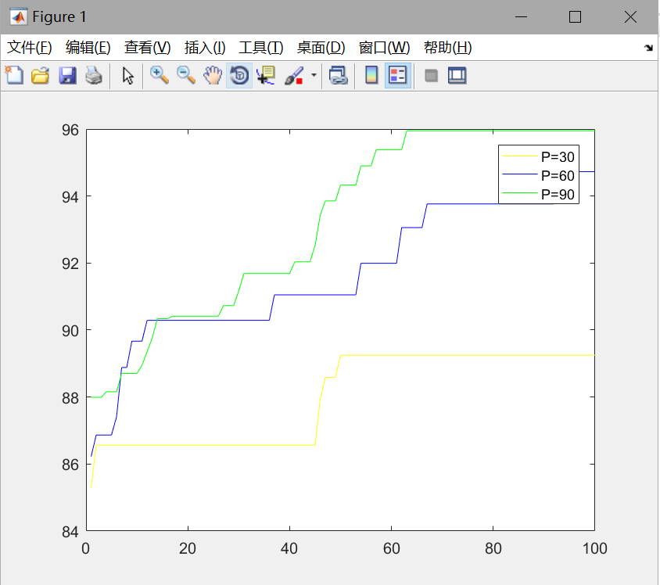
Task: Select the P=30 legend entry
Action: click(x=540, y=156)
